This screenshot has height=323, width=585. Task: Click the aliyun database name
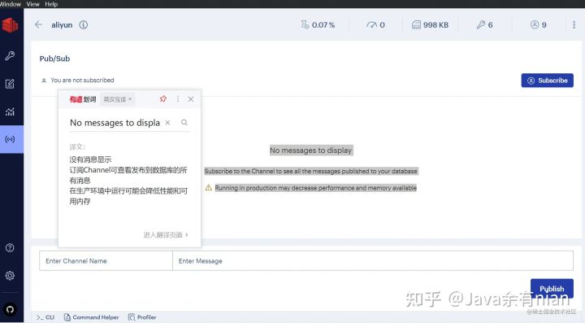[x=62, y=25]
